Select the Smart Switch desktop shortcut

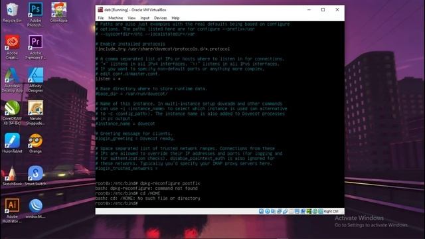[x=35, y=175]
